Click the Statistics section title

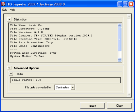coord(20,19)
